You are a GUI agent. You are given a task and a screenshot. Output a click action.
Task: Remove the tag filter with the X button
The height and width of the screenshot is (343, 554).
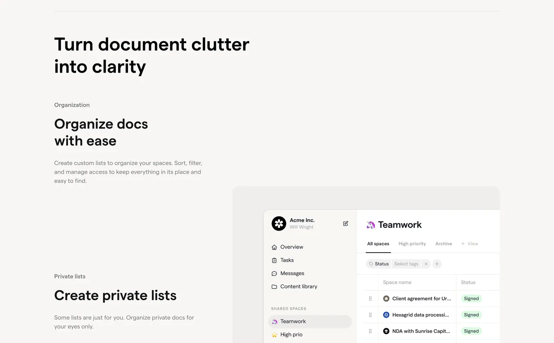(426, 263)
